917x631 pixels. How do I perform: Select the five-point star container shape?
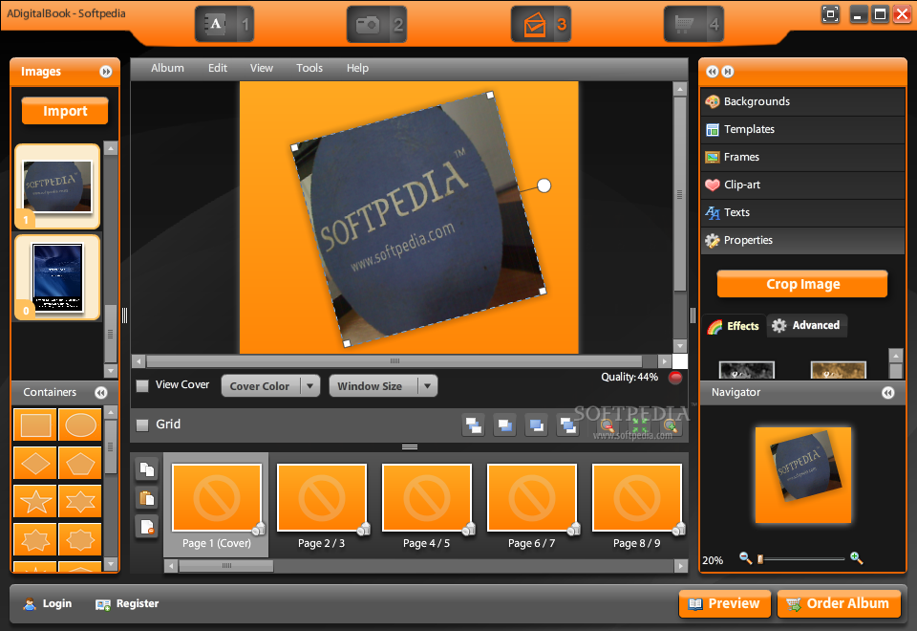[35, 502]
